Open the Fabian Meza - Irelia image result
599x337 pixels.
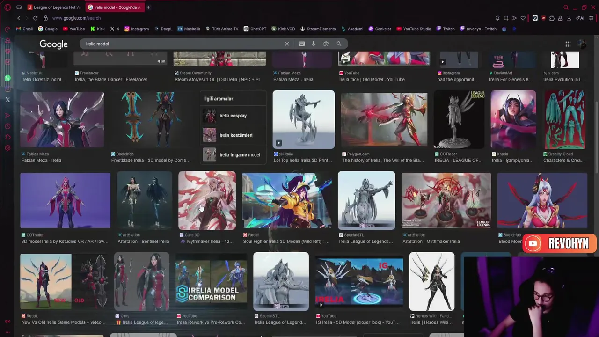pos(62,120)
